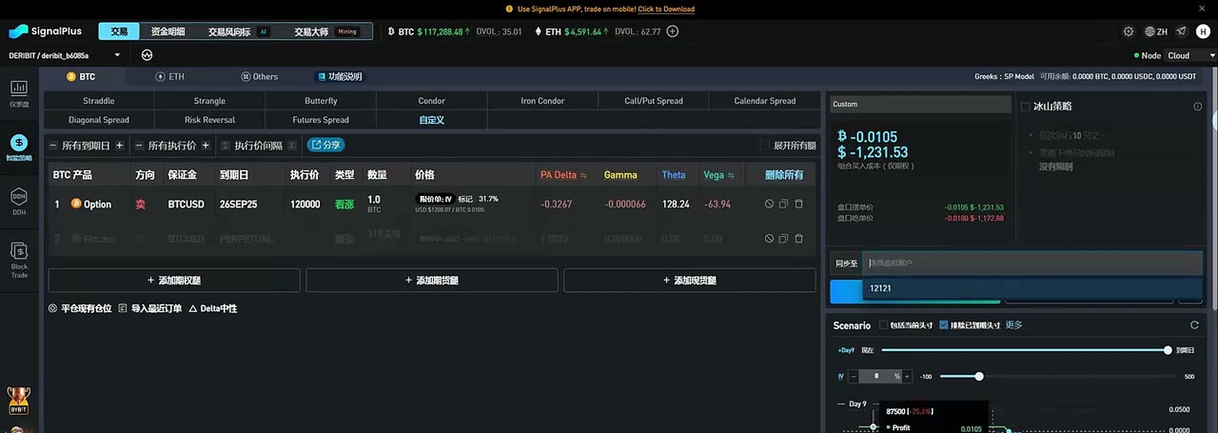Image resolution: width=1218 pixels, height=433 pixels.
Task: Select the 12121 virtual account option
Action: pos(1032,289)
